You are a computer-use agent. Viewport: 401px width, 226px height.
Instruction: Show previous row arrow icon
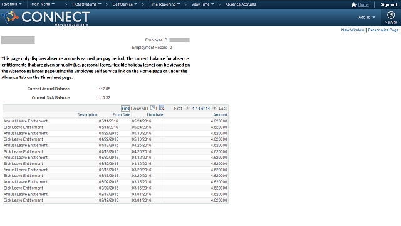[187, 108]
